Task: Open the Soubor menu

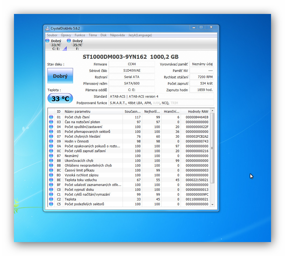Action: 52,35
